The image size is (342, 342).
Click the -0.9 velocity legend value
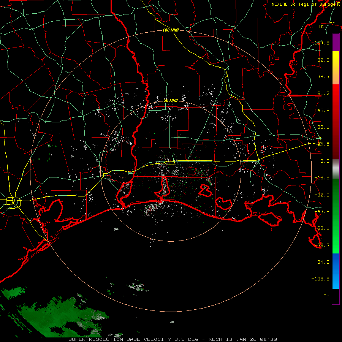[x=323, y=161]
